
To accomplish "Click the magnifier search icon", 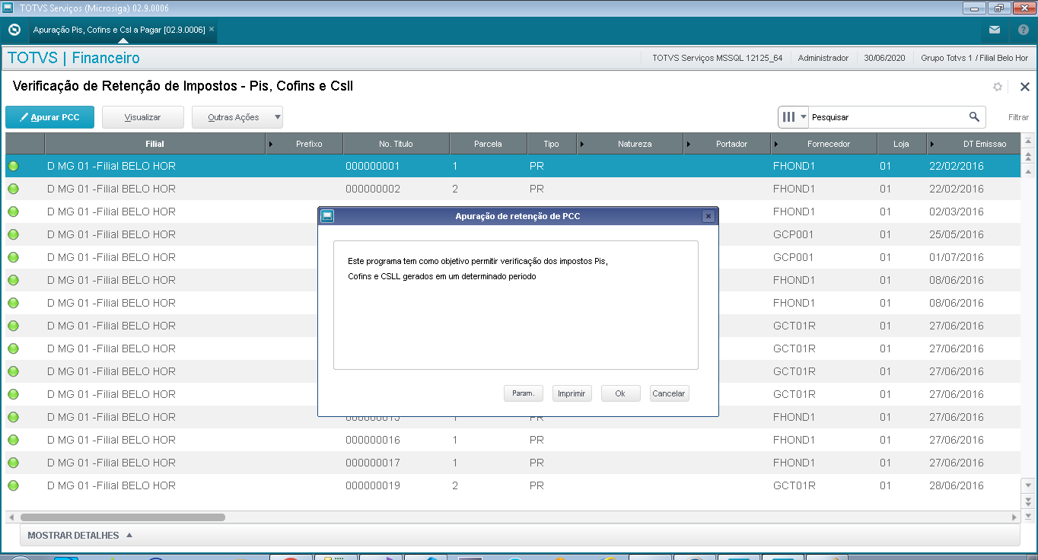I will coord(974,117).
